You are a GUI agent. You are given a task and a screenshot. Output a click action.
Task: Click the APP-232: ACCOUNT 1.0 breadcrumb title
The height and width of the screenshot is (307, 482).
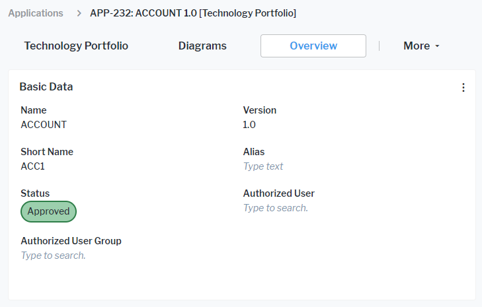pos(193,13)
